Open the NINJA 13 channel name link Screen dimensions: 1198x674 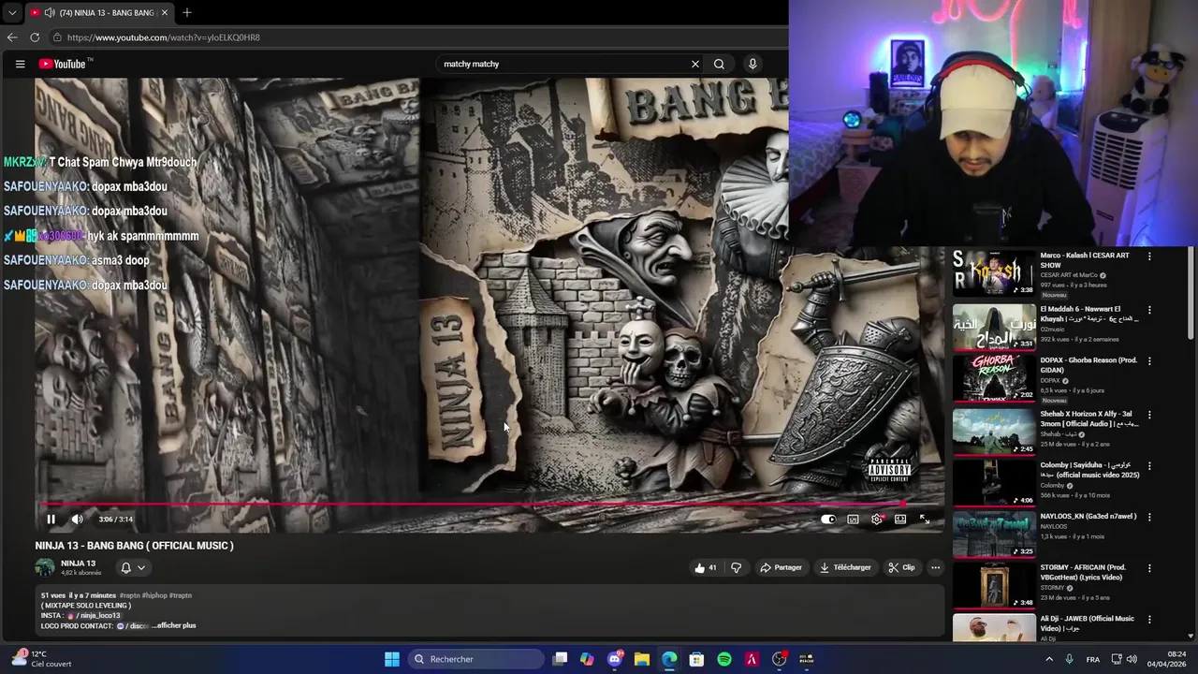point(78,564)
